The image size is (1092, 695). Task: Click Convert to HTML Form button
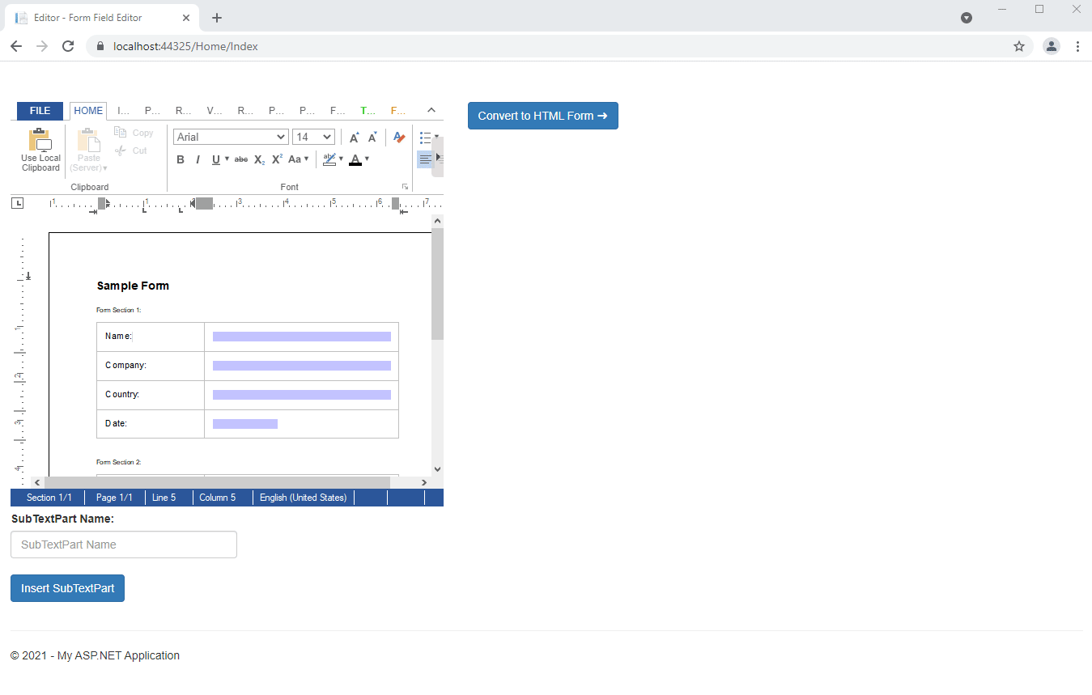tap(543, 116)
